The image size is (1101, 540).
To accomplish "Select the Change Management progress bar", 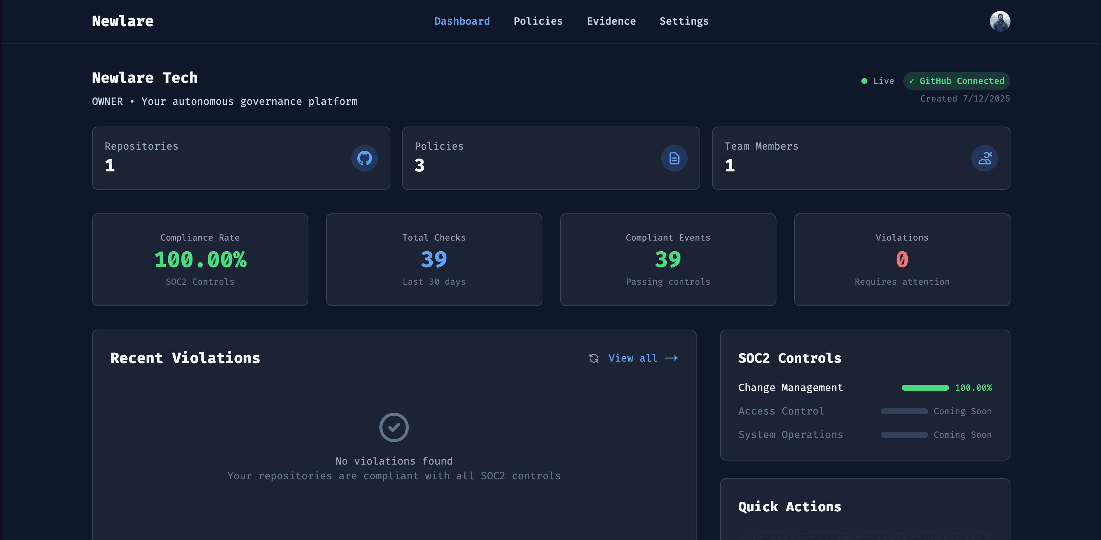I will click(x=925, y=387).
